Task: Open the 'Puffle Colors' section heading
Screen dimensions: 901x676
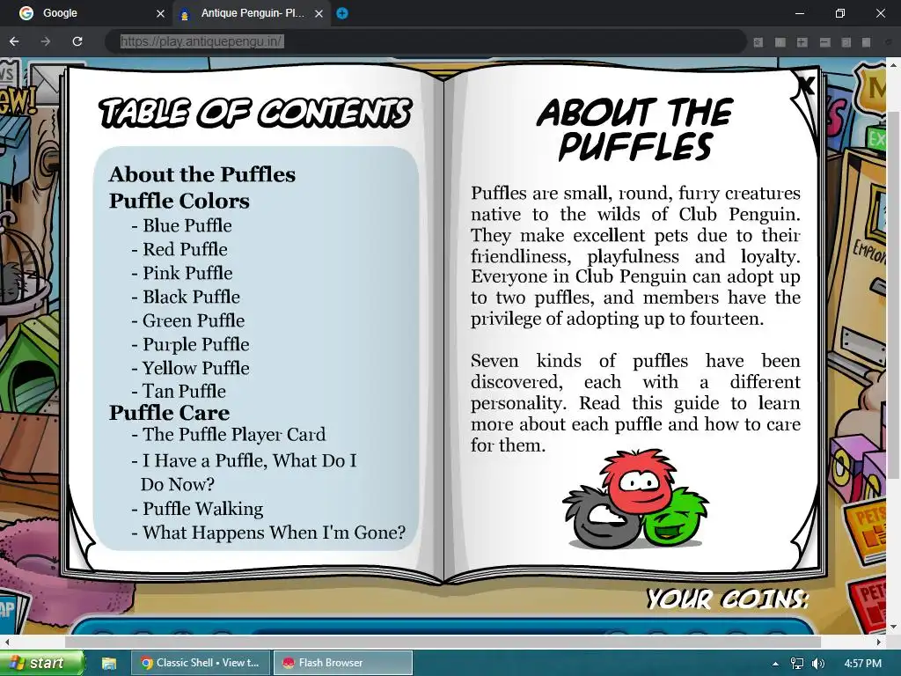Action: click(179, 201)
